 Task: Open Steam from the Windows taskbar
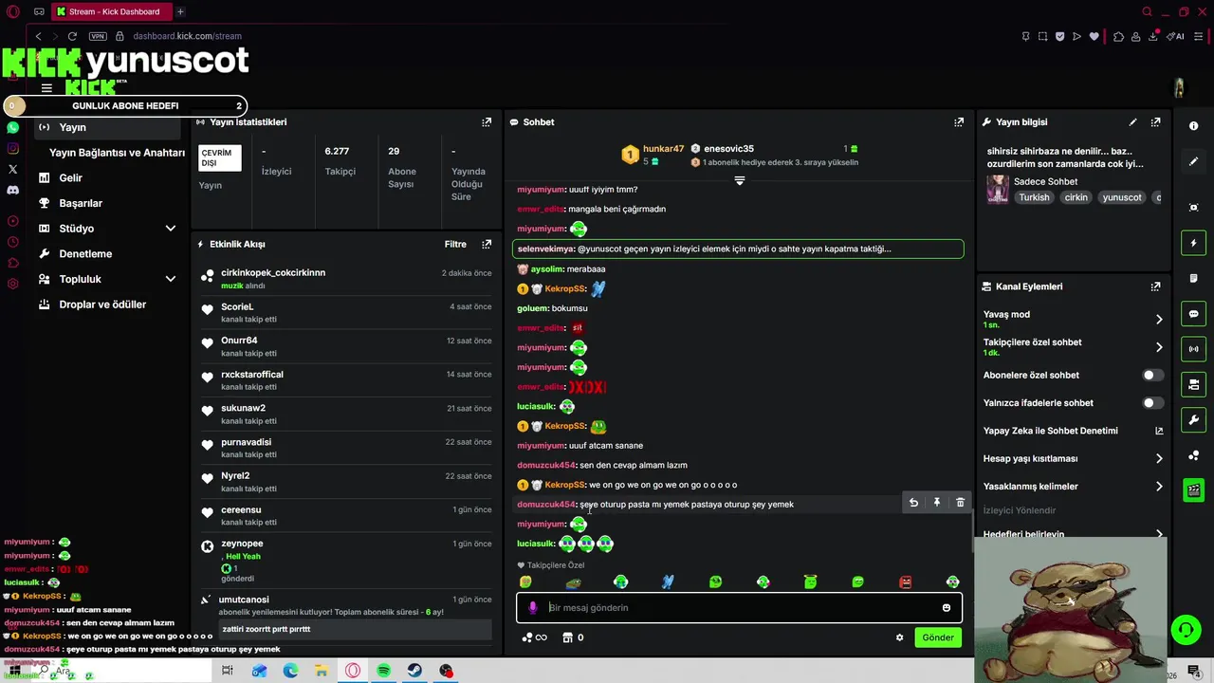click(x=415, y=671)
